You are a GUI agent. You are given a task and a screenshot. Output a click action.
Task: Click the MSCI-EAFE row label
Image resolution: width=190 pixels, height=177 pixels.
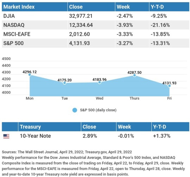coord(17,34)
